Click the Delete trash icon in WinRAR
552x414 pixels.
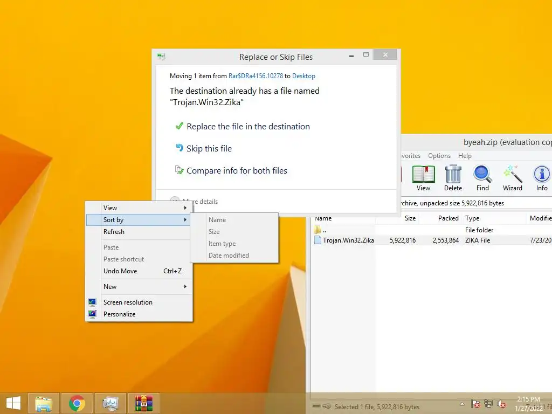453,178
